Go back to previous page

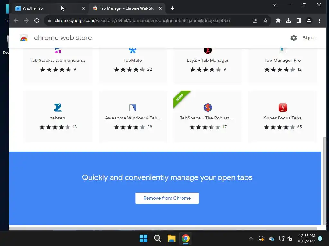tap(16, 20)
